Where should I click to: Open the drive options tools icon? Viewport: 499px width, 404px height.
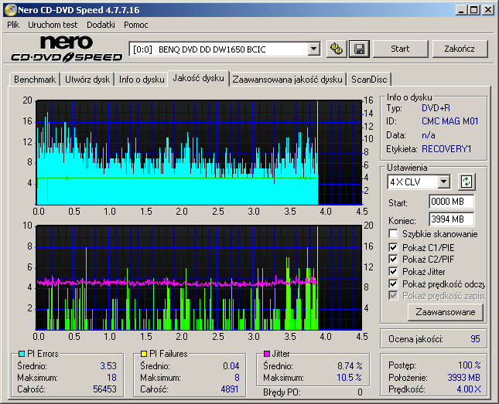click(x=337, y=49)
